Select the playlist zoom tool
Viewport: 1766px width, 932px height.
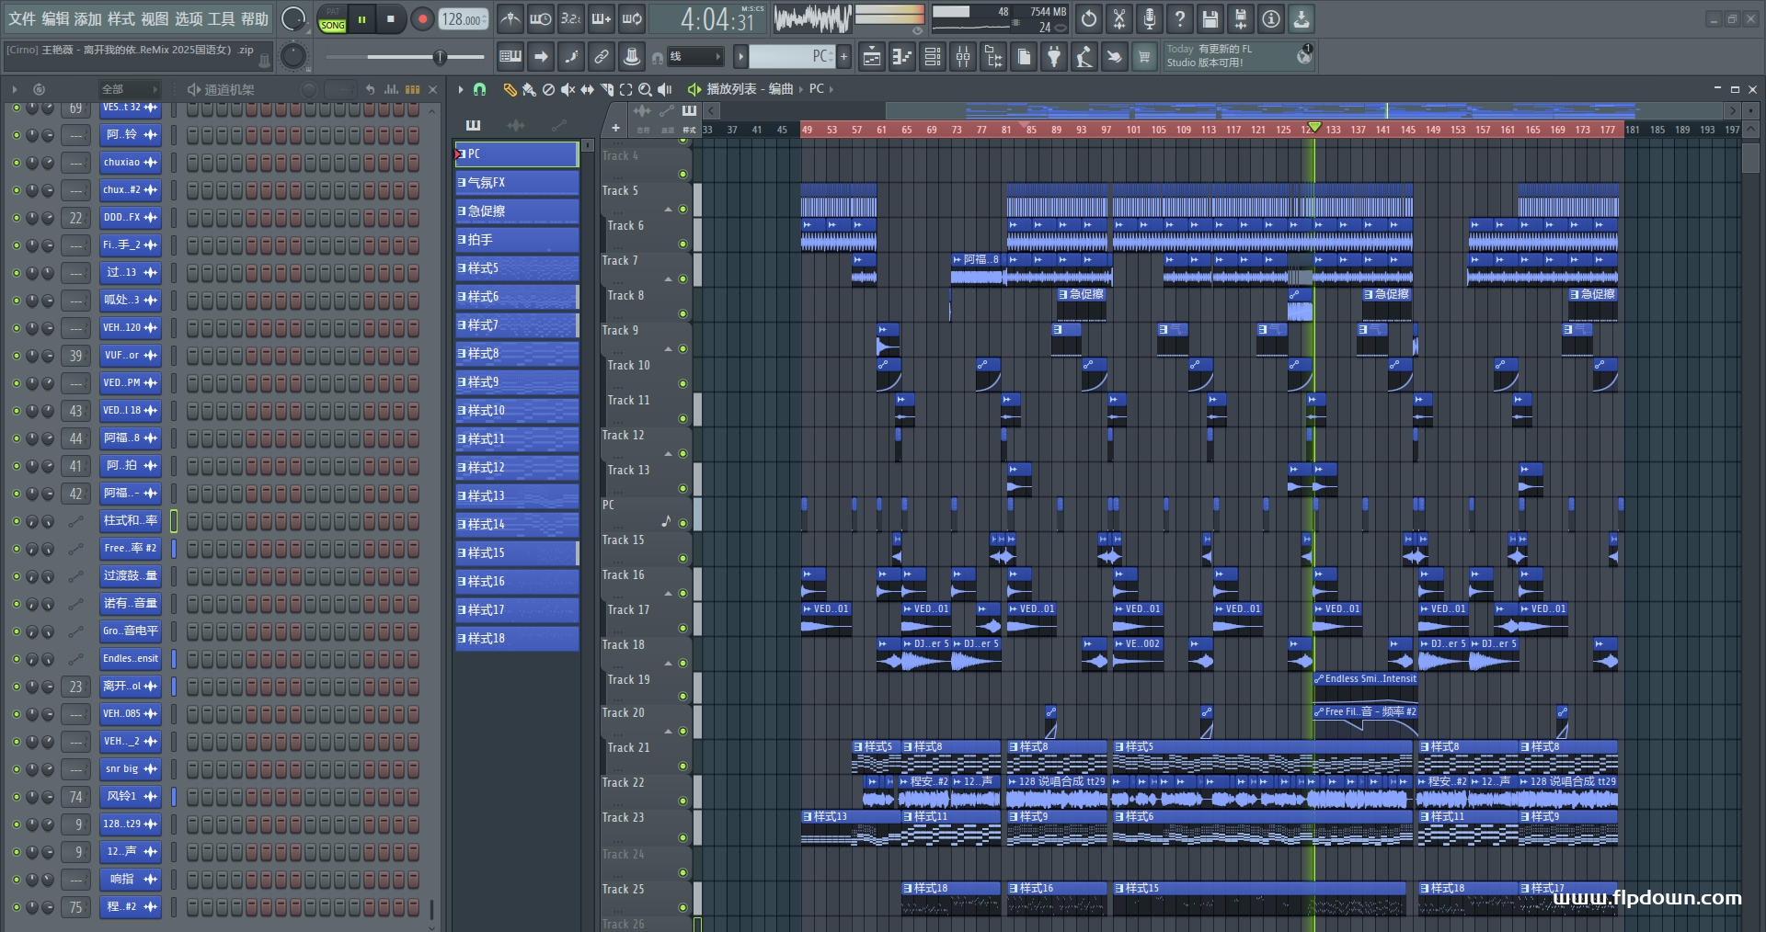pos(645,89)
